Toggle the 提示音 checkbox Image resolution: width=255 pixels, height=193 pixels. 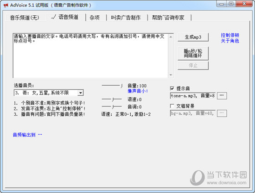pyautogui.click(x=172, y=88)
